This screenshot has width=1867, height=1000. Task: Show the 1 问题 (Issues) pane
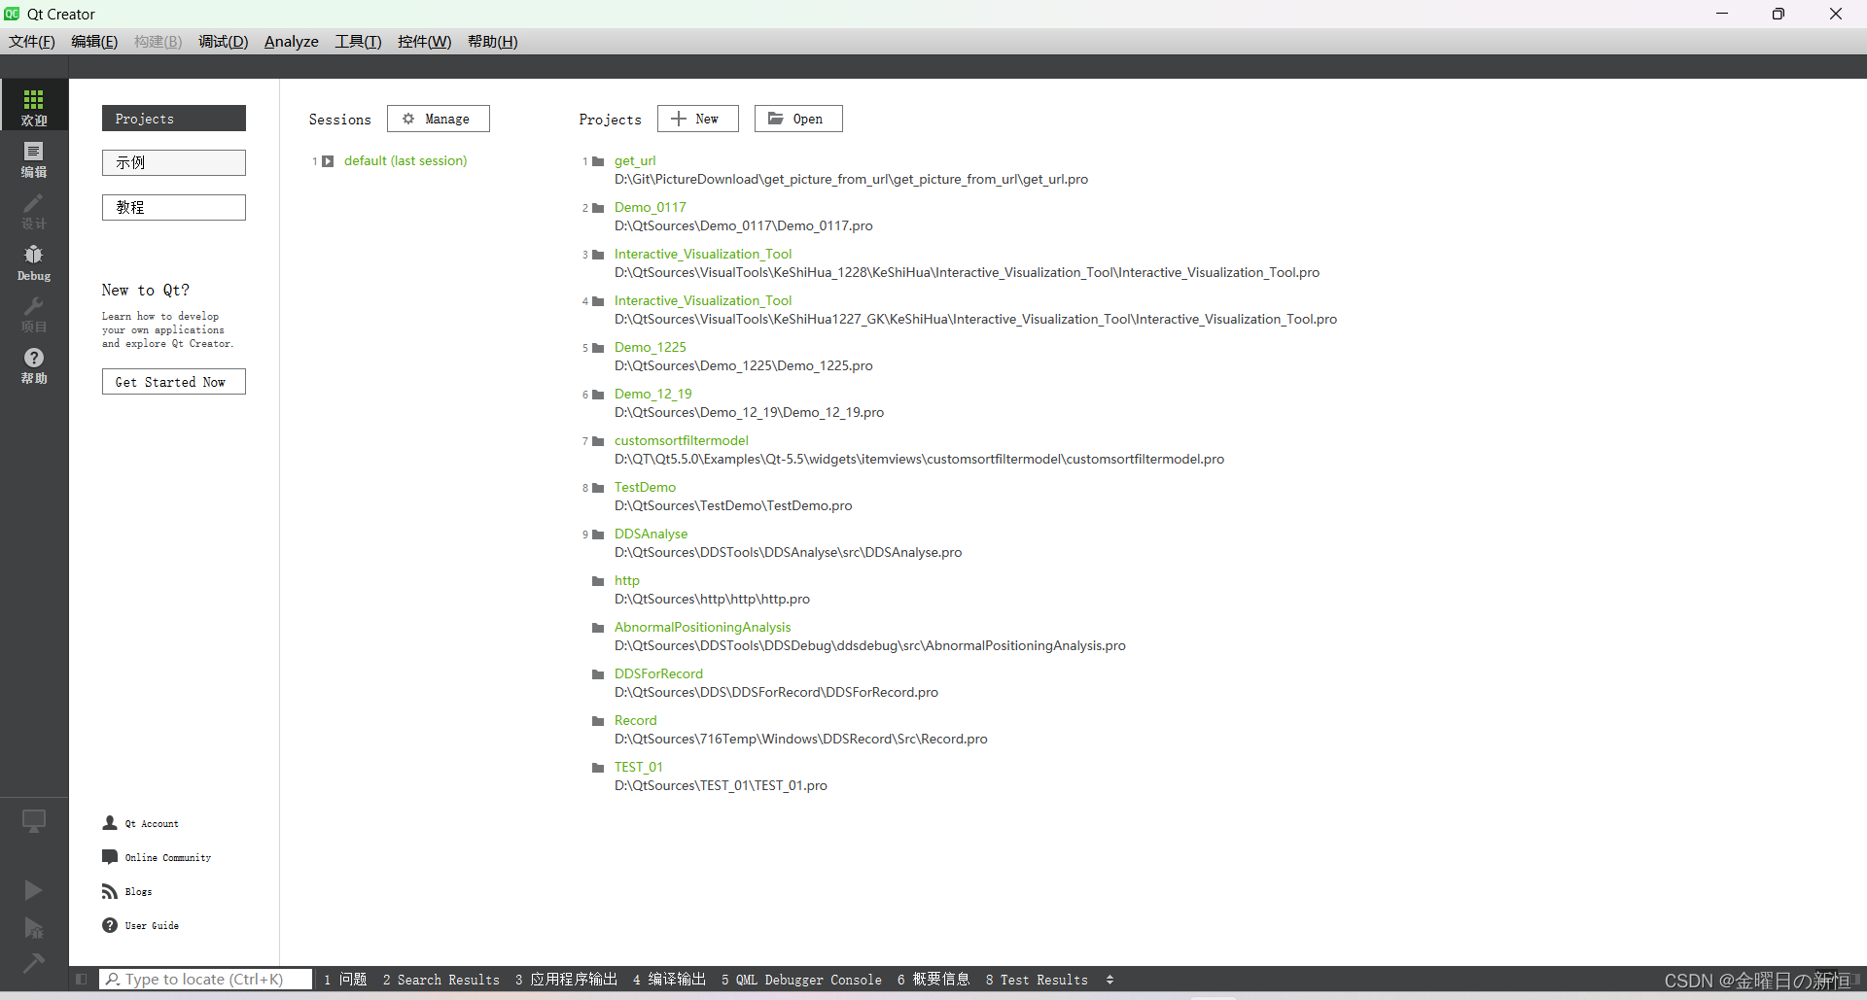[x=345, y=980]
